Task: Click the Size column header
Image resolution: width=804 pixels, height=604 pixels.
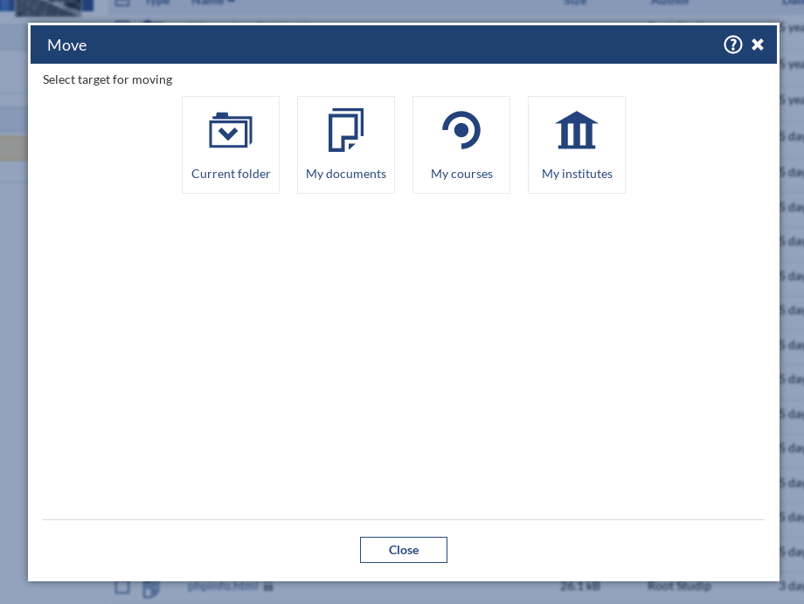Action: pyautogui.click(x=575, y=3)
